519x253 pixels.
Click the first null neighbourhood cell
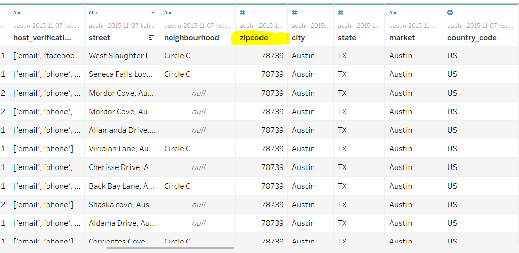click(x=198, y=93)
